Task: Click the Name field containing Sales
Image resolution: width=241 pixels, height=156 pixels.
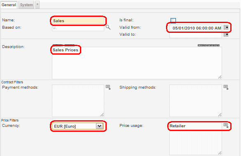Action: pos(78,21)
